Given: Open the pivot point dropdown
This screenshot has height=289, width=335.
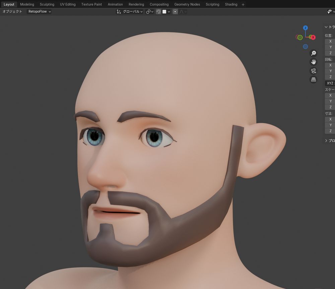Looking at the screenshot, I should (x=149, y=11).
